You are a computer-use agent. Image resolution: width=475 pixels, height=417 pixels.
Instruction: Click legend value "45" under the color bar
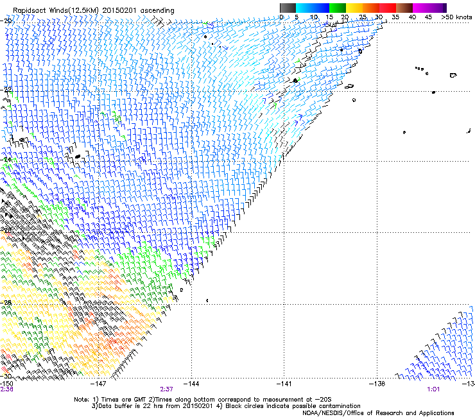(428, 17)
